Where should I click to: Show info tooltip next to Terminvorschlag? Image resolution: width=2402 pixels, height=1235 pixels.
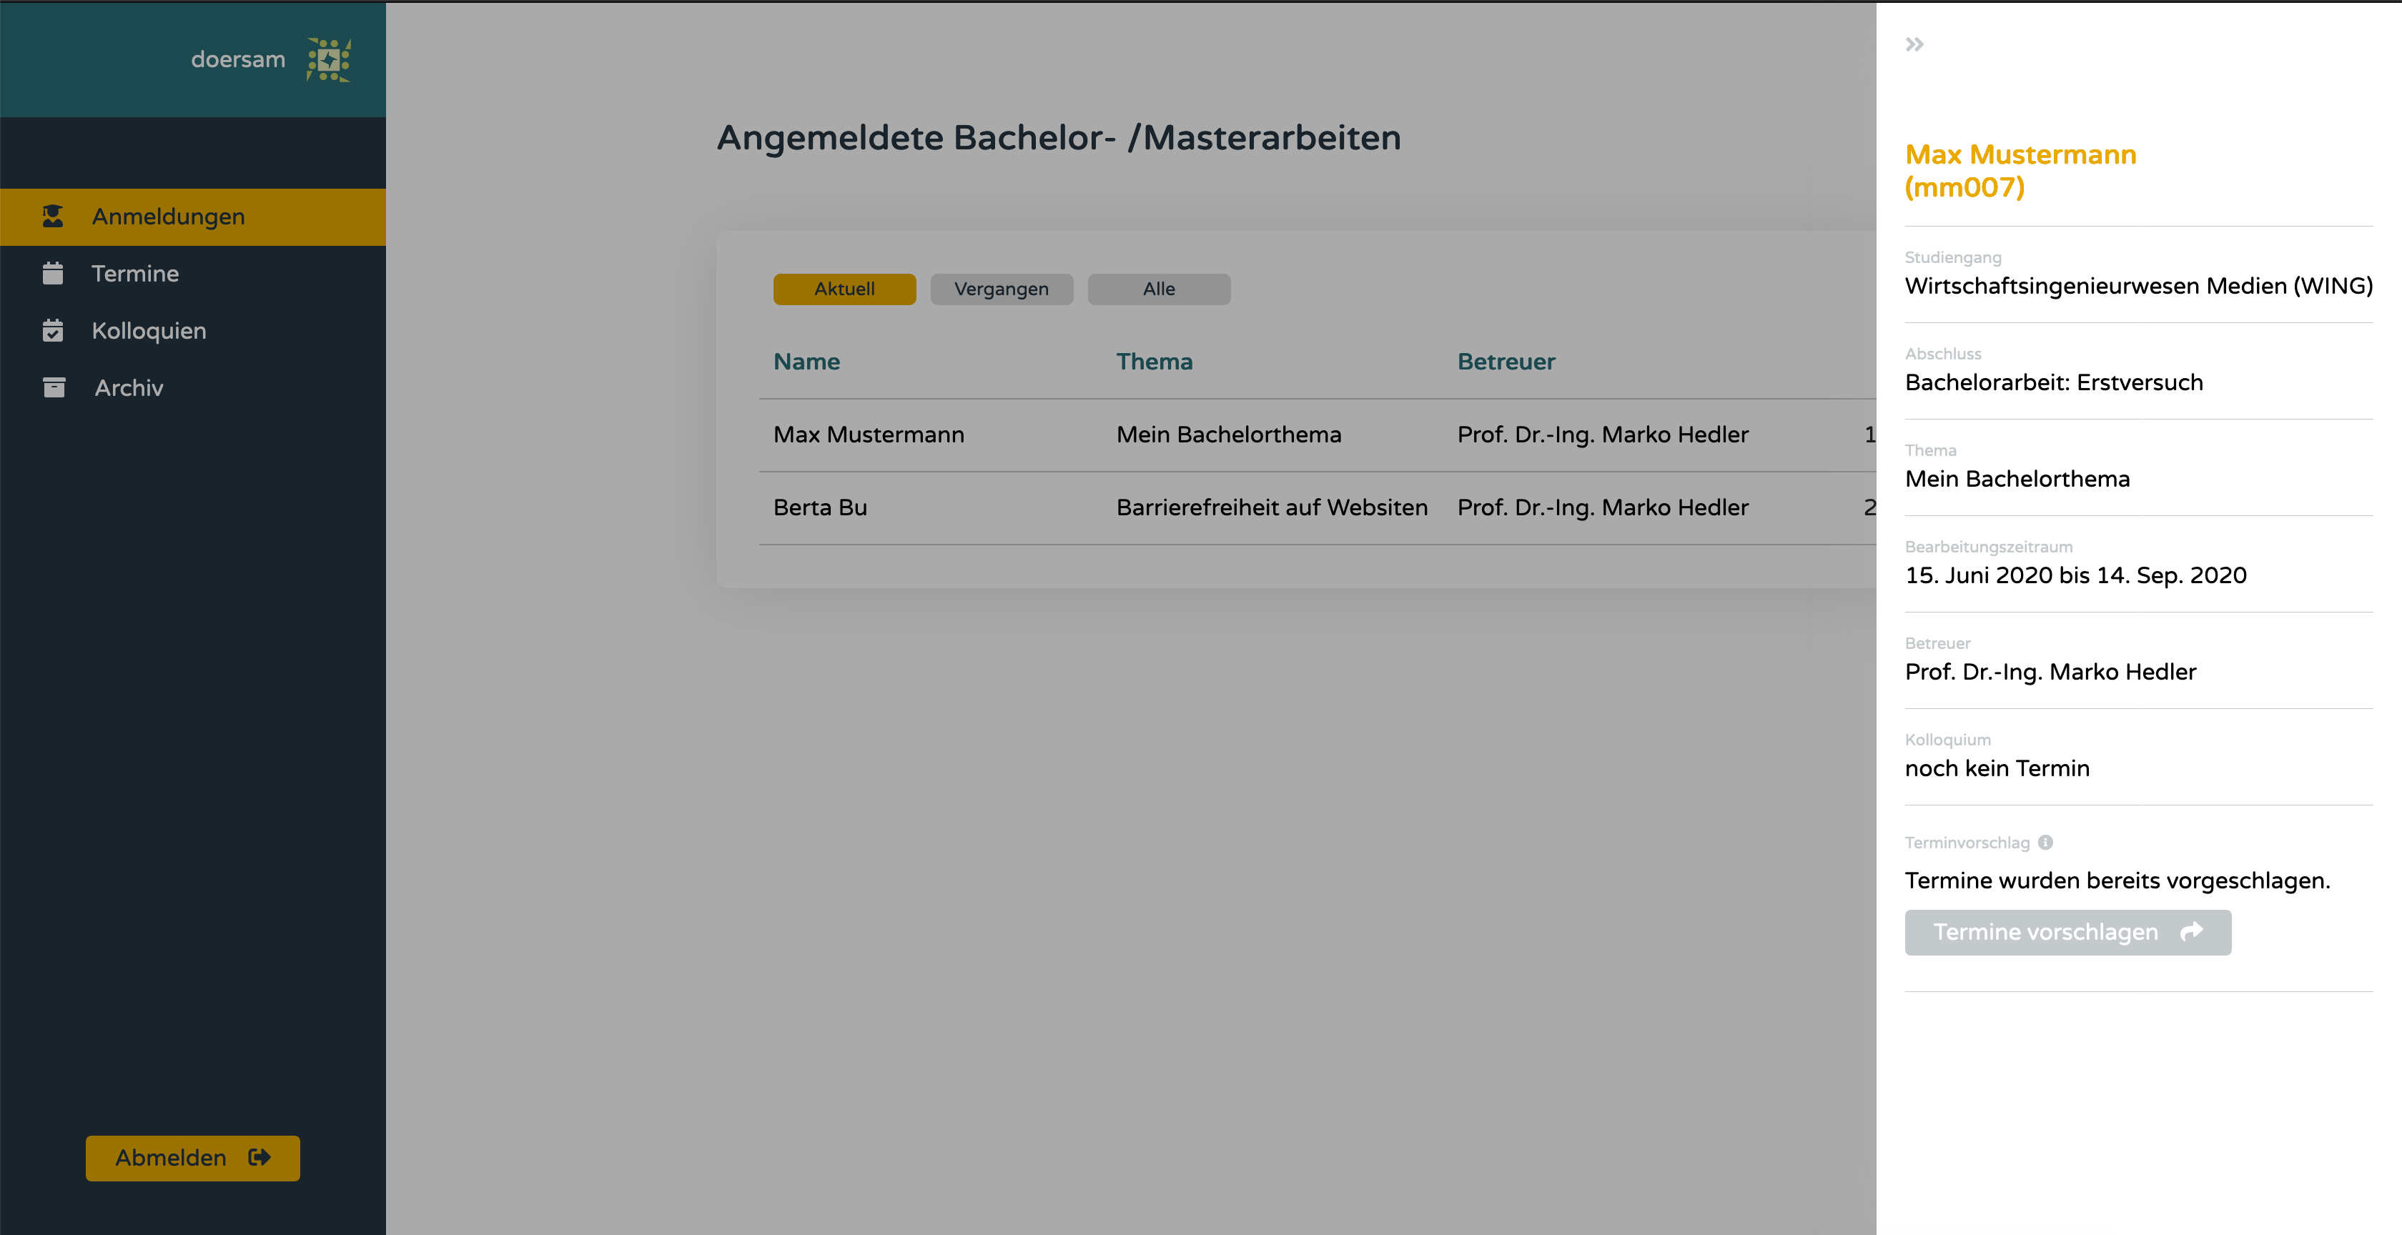(x=2046, y=843)
